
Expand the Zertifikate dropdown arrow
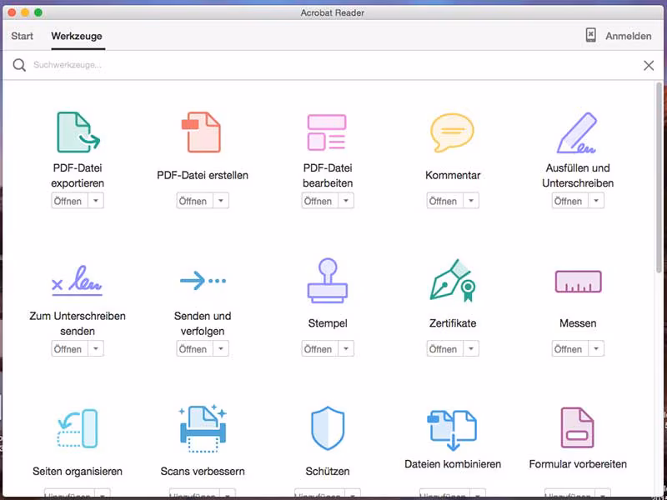point(471,348)
